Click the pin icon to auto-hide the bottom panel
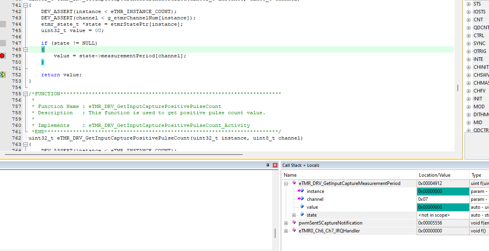The width and height of the screenshot is (489, 251). pos(268,165)
